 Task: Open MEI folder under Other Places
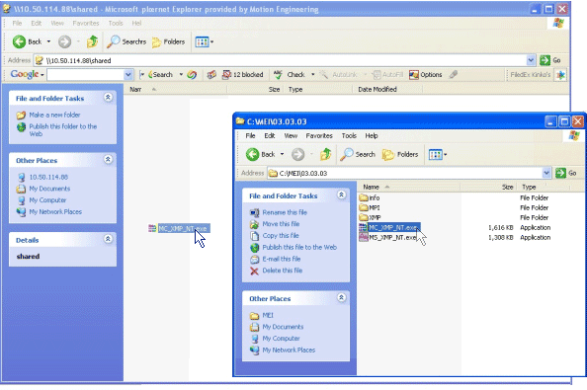[x=268, y=315]
